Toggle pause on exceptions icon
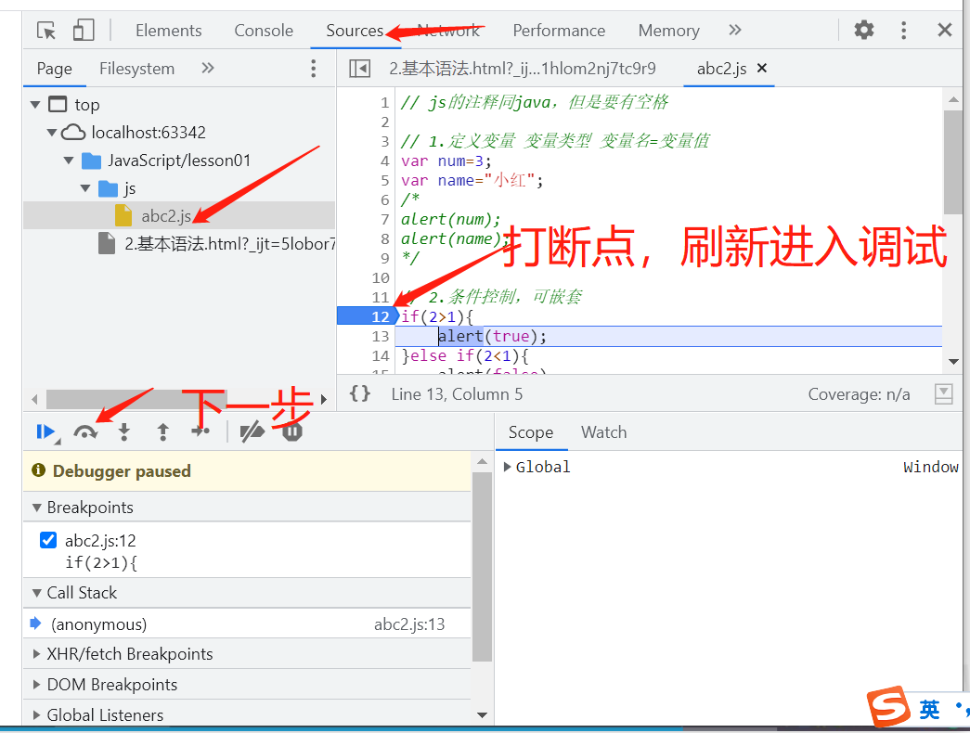The height and width of the screenshot is (733, 970). [x=292, y=431]
